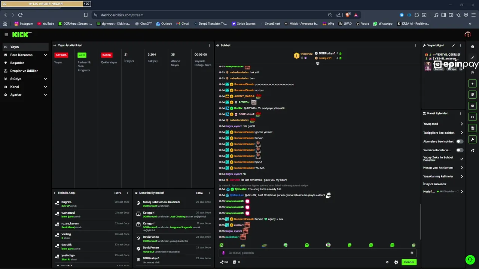Viewport: 479px width, 269px height.
Task: Click the rozzy_kerem activity entry
Action: 92,225
